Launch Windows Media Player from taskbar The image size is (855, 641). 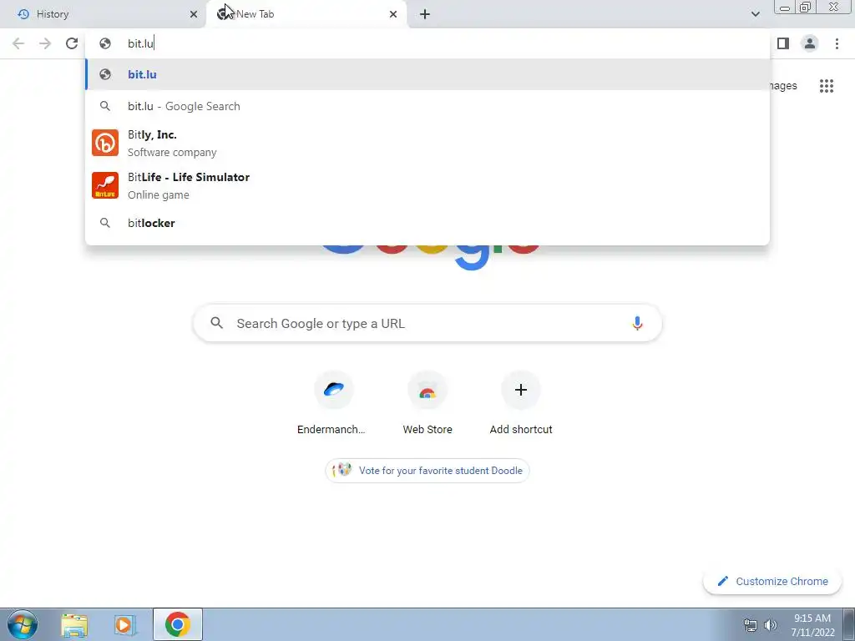(124, 624)
